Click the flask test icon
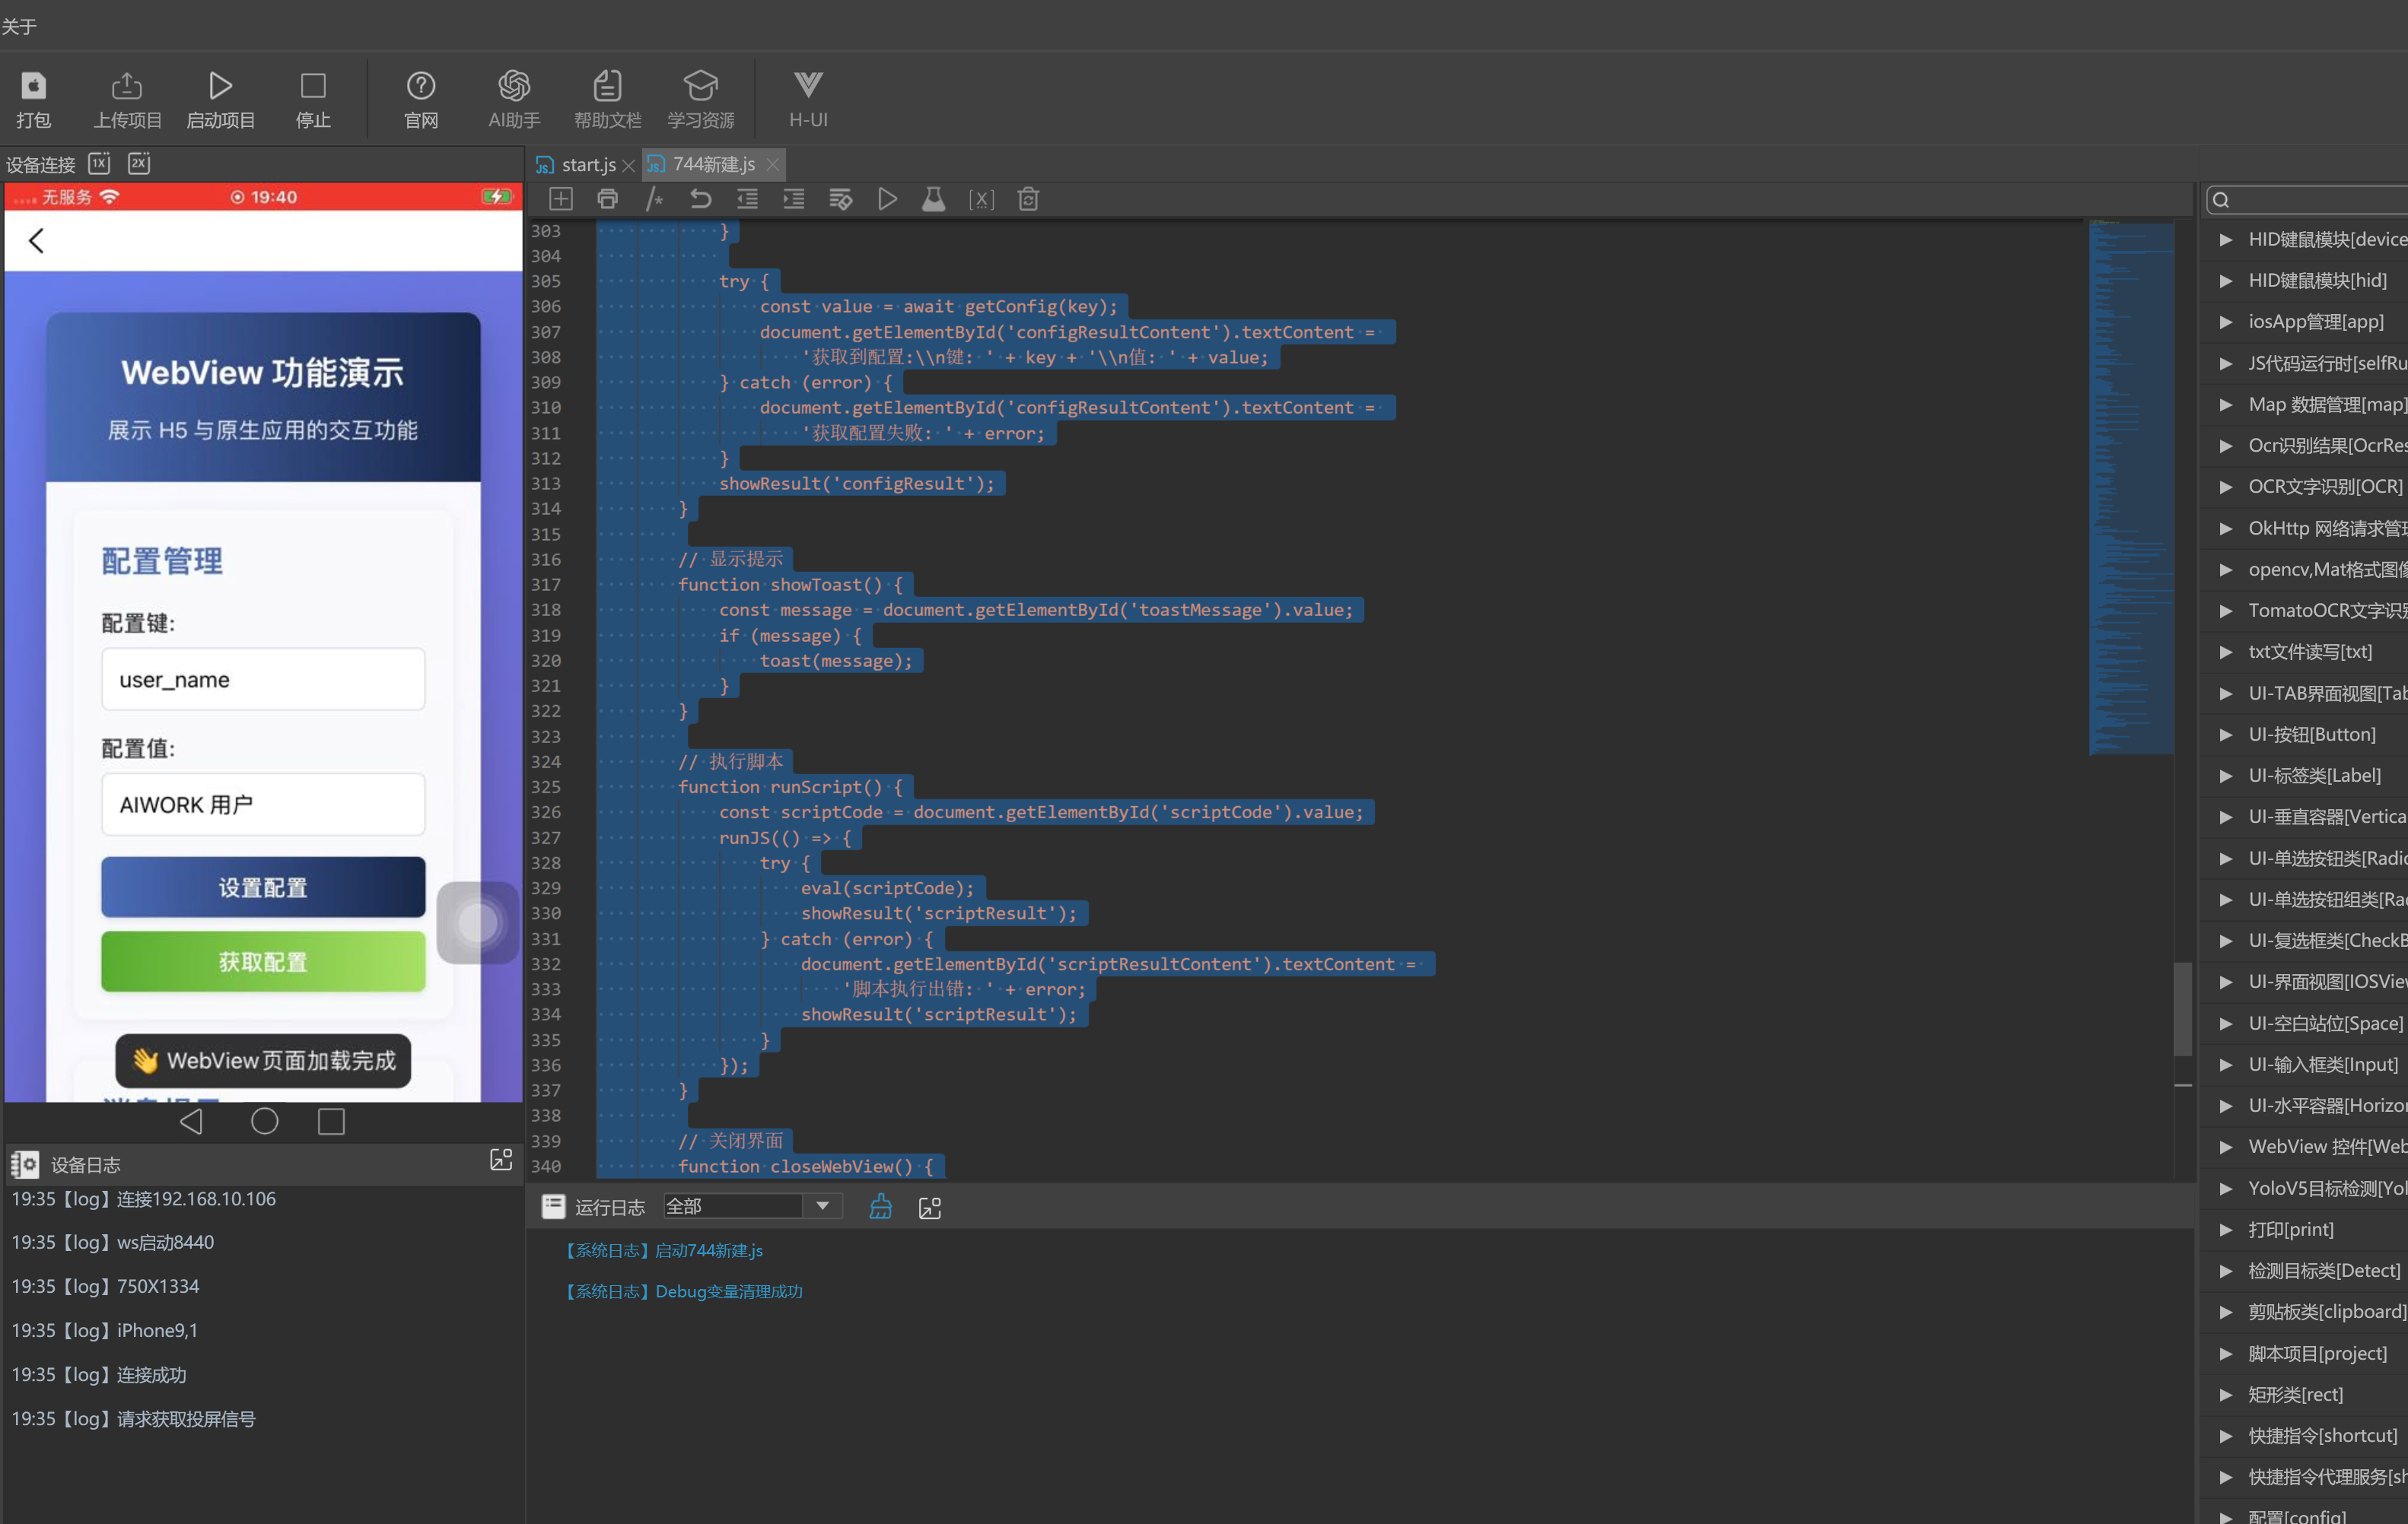The width and height of the screenshot is (2408, 1524). [933, 199]
